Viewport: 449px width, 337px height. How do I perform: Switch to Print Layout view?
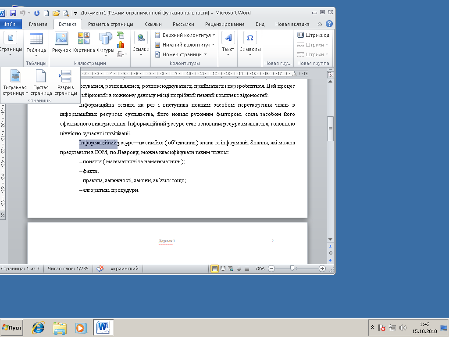(x=214, y=269)
